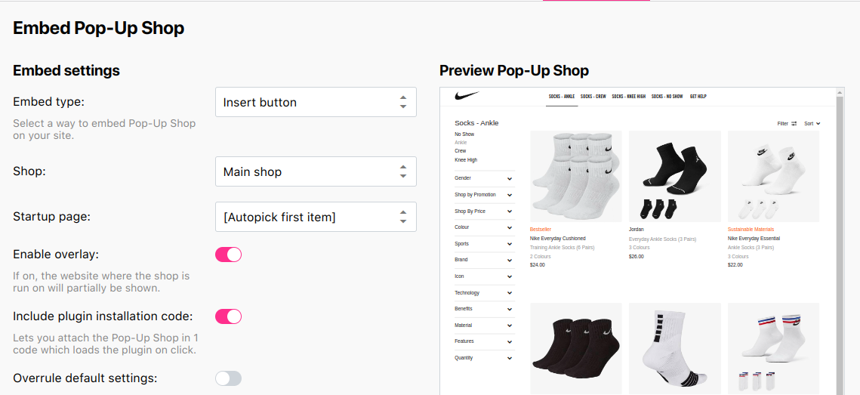Disable Include plugin installation code toggle
This screenshot has height=395, width=860.
point(228,316)
